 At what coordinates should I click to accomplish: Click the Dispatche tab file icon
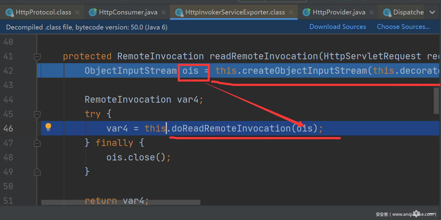point(387,12)
